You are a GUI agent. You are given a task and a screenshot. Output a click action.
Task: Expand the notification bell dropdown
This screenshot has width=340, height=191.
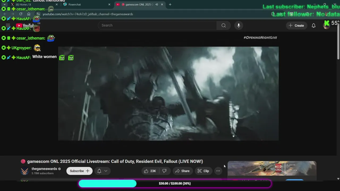click(106, 171)
